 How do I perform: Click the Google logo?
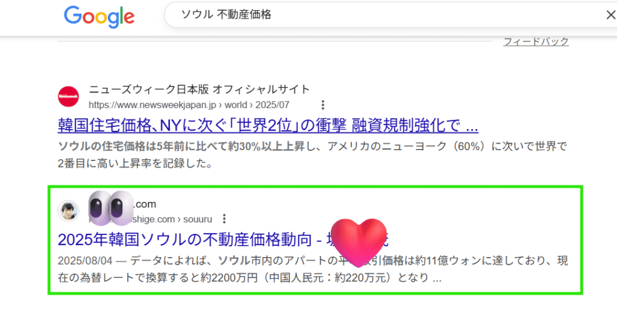99,17
